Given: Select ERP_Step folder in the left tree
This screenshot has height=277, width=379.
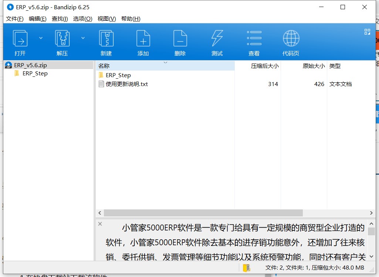Looking at the screenshot, I should coord(35,73).
